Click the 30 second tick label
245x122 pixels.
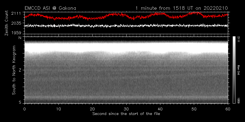point(126,109)
